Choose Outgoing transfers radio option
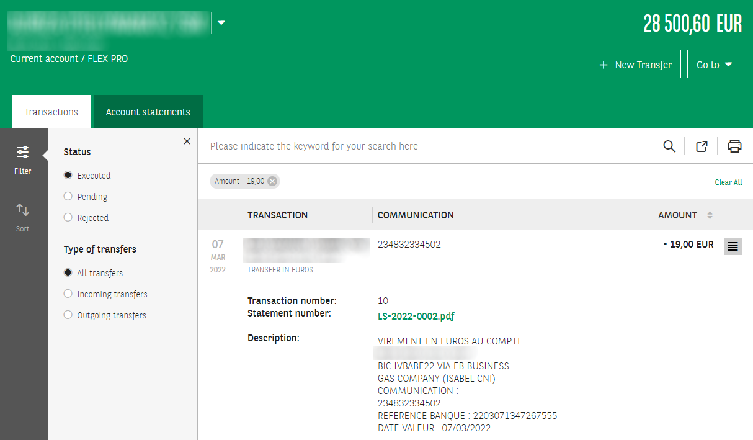This screenshot has width=753, height=440. pyautogui.click(x=68, y=315)
